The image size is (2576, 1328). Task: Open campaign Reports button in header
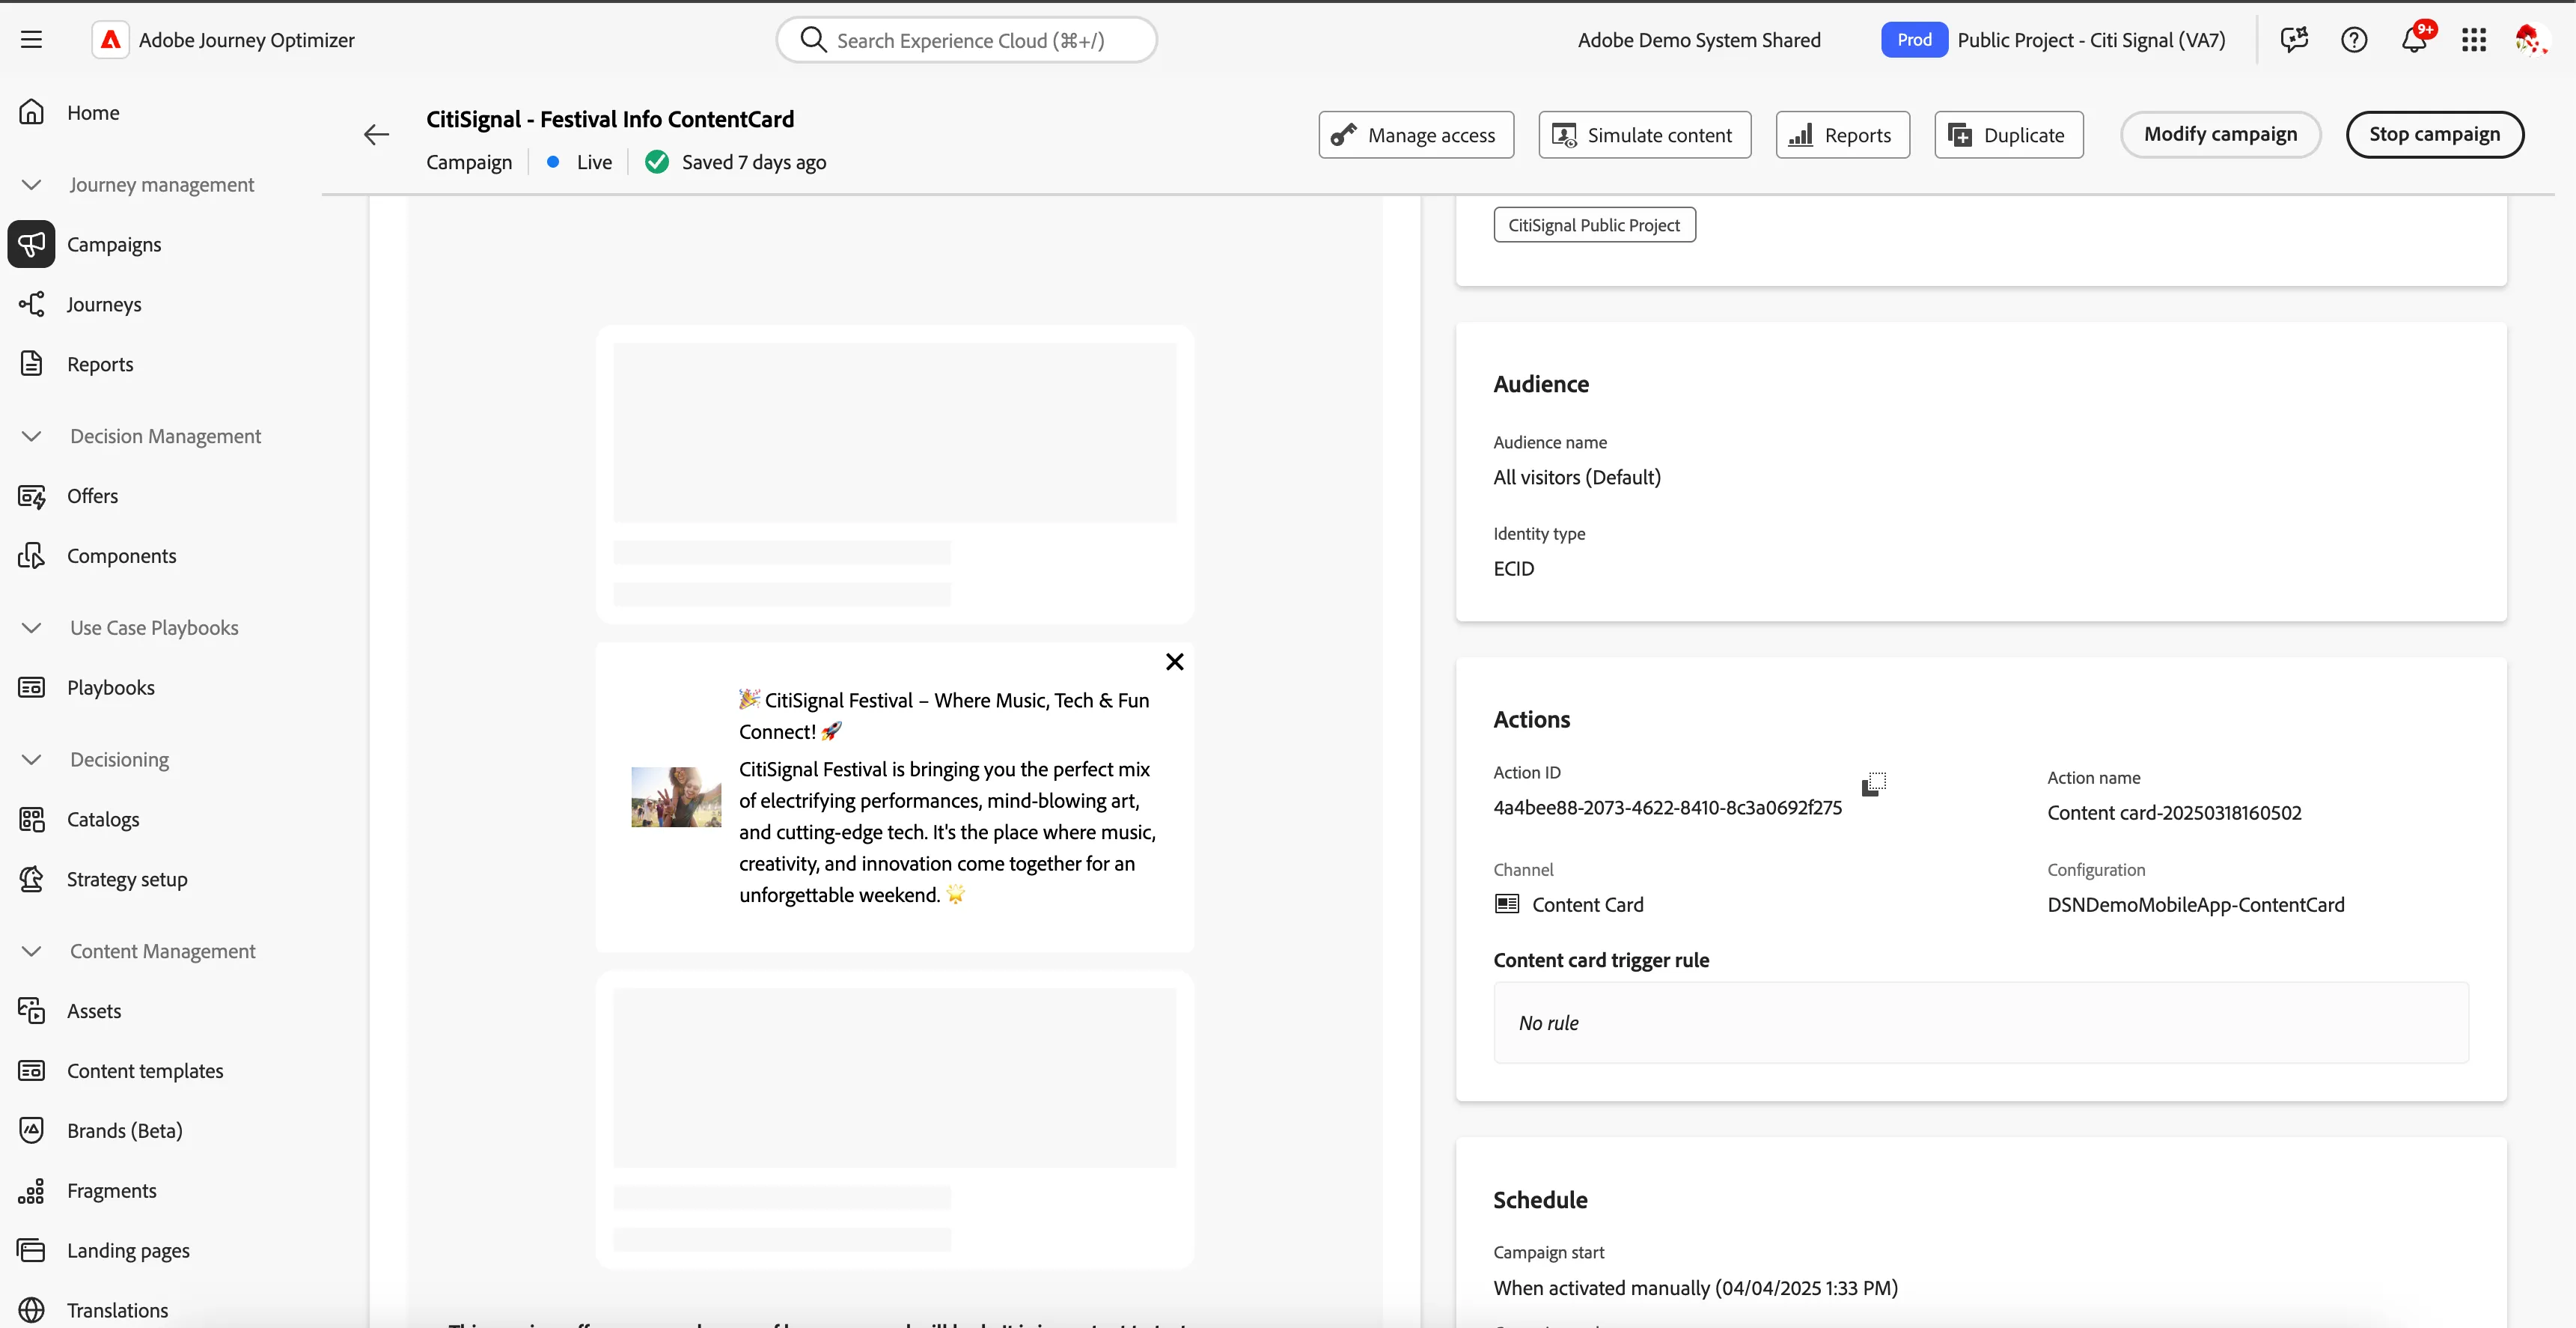click(1843, 135)
